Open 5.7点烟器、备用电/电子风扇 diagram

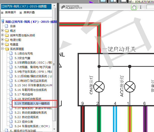pyautogui.click(x=33, y=67)
